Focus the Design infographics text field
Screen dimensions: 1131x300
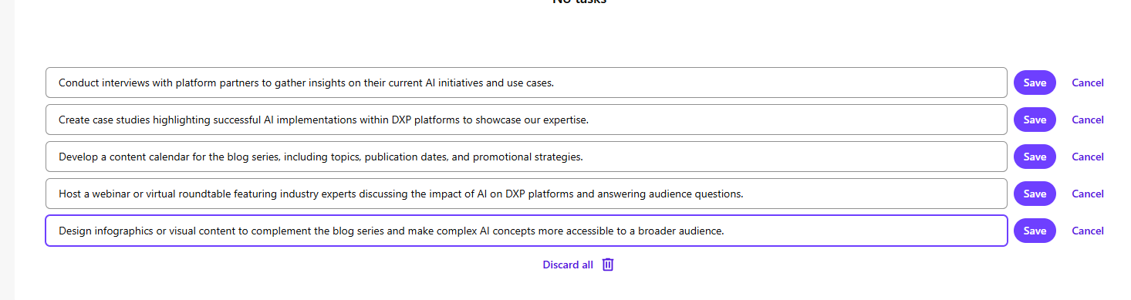pyautogui.click(x=526, y=231)
